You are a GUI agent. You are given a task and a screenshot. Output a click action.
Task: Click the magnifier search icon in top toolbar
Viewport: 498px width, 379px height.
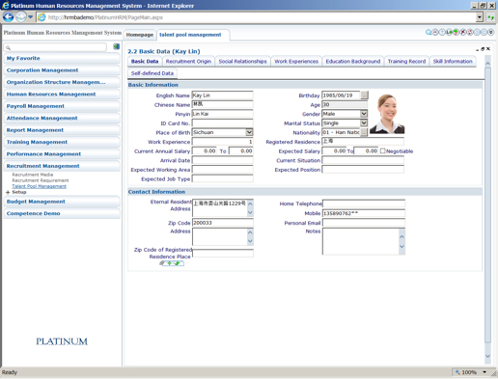pyautogui.click(x=429, y=32)
